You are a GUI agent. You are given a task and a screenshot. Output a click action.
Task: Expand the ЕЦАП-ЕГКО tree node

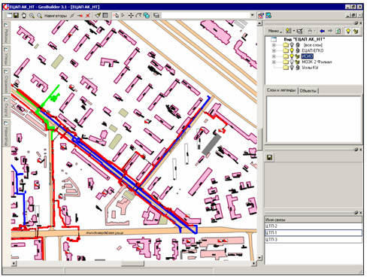coord(274,50)
